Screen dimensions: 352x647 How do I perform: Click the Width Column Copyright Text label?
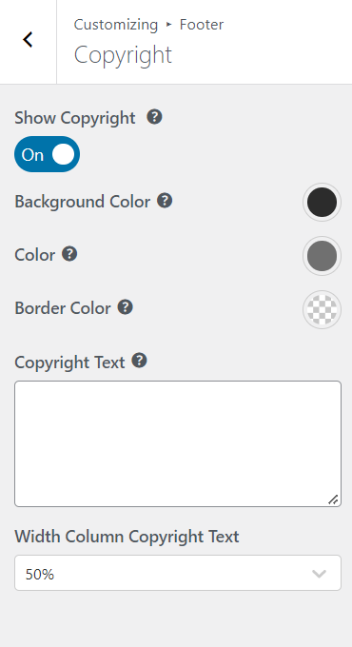click(127, 537)
